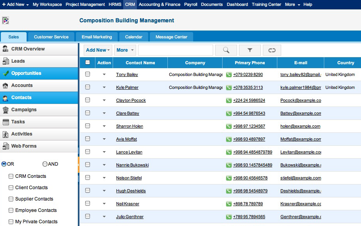Click the phone icon for Hugh Deshields
The height and width of the screenshot is (226, 361).
[x=229, y=191]
